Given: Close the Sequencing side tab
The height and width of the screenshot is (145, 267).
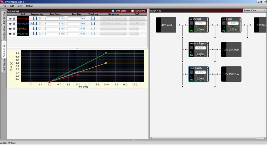Looking at the screenshot, I should (x=4, y=44).
